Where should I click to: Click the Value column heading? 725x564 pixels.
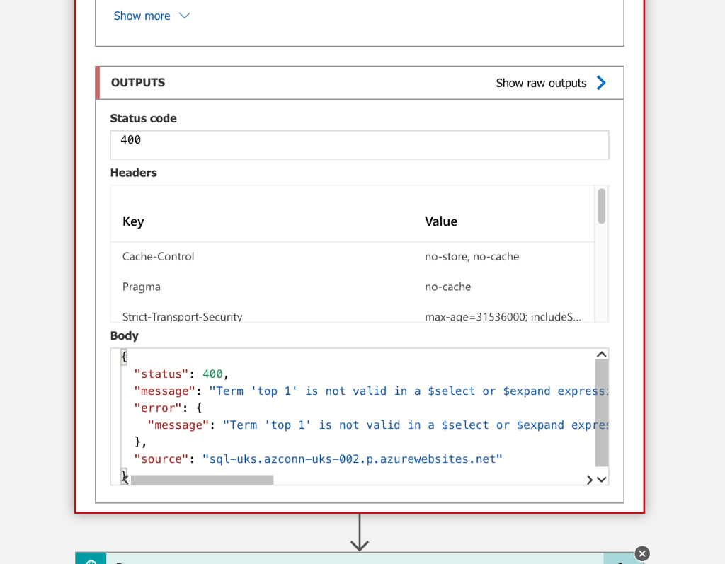tap(440, 221)
